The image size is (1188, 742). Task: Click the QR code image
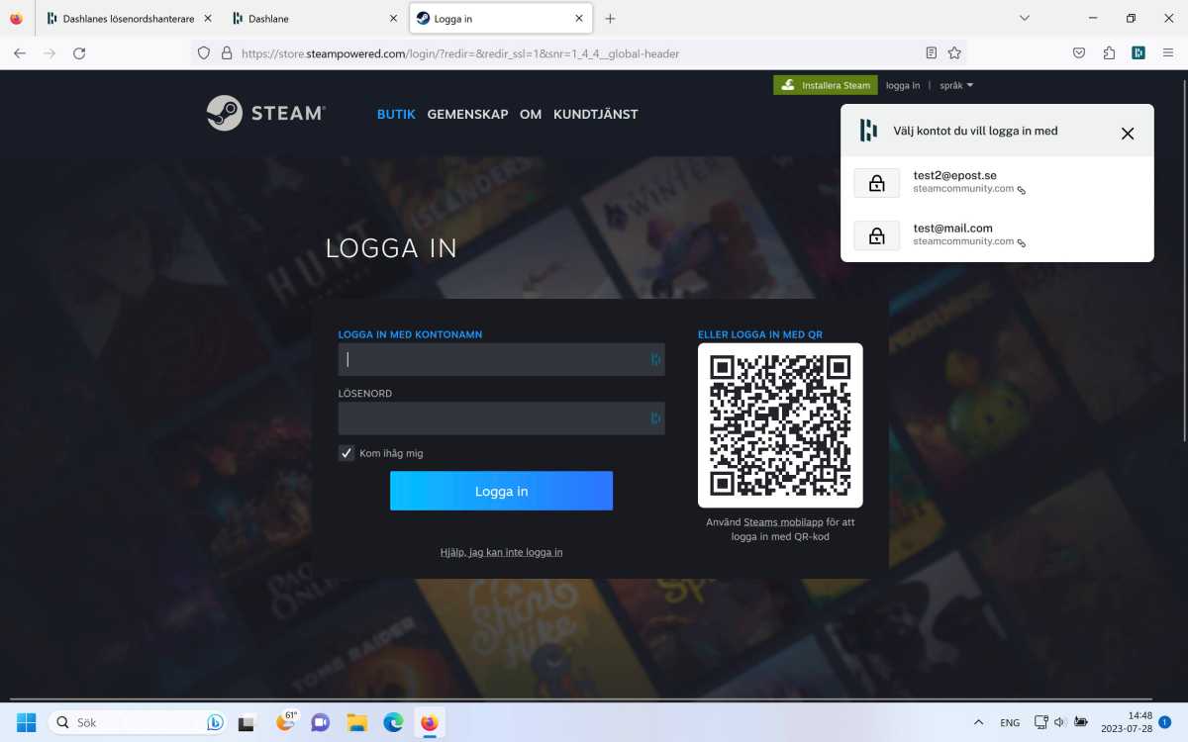click(780, 425)
